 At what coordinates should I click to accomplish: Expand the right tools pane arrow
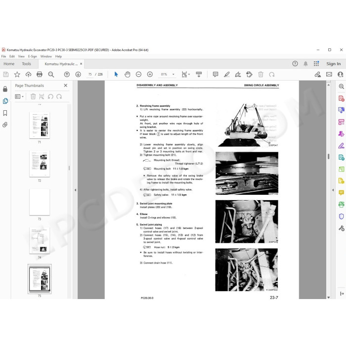333,190
